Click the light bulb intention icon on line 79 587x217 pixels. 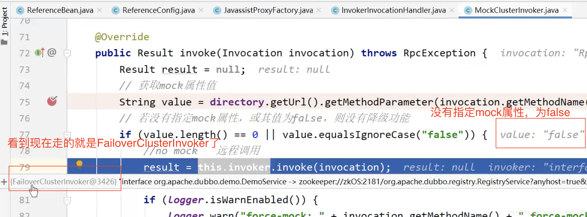79,164
